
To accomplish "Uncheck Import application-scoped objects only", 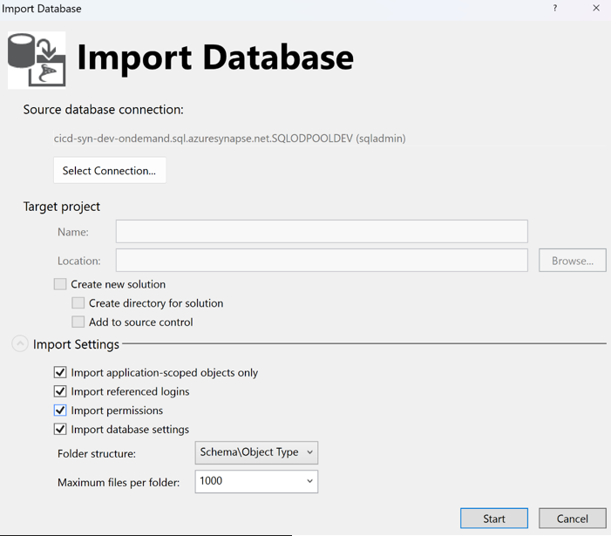I will (x=60, y=373).
